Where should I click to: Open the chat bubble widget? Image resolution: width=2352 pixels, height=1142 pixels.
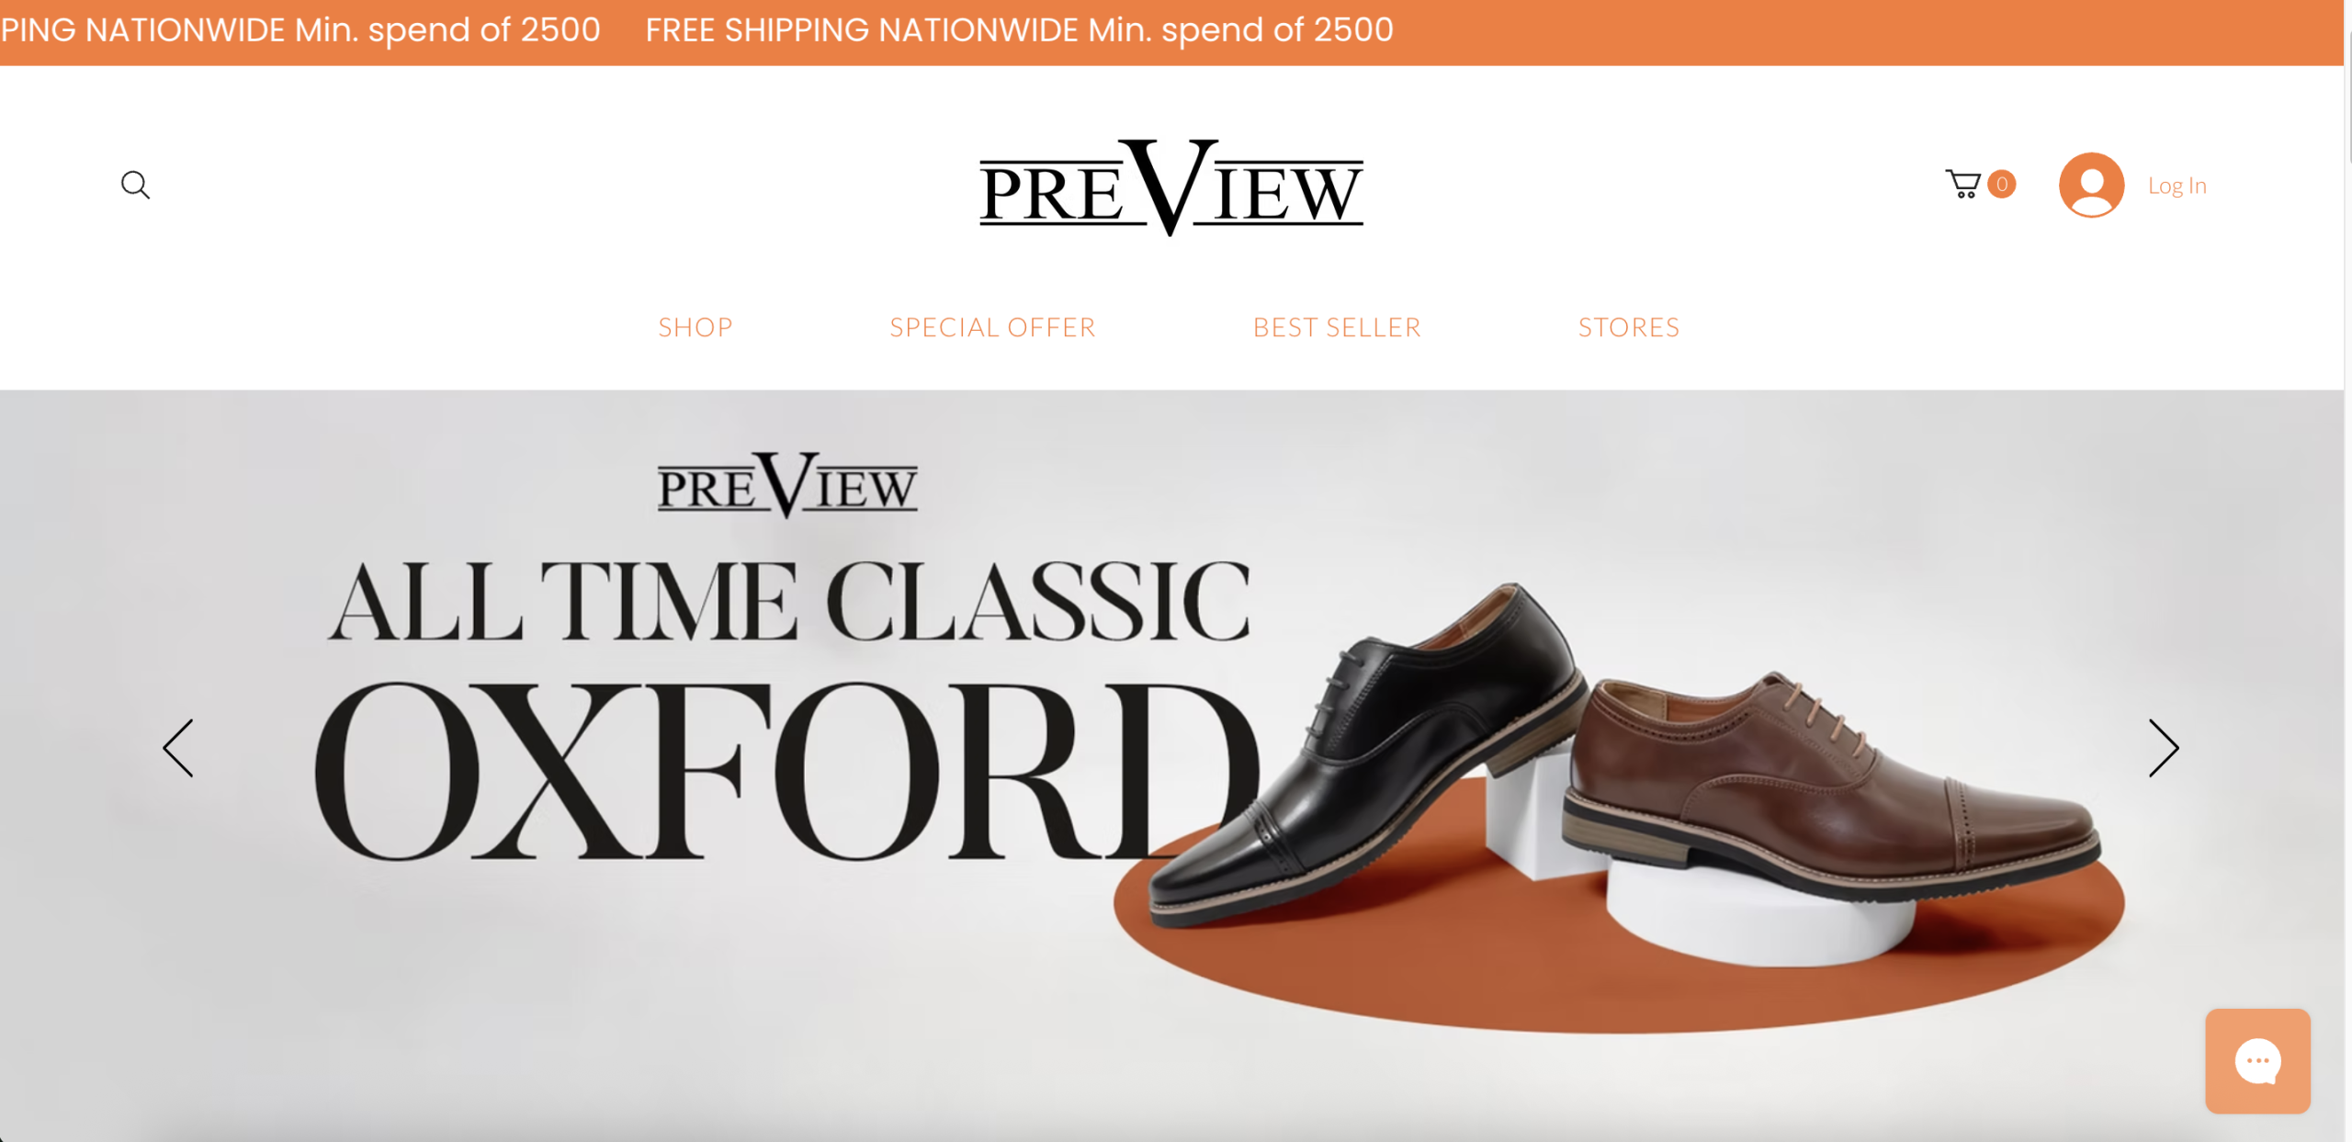(x=2257, y=1061)
